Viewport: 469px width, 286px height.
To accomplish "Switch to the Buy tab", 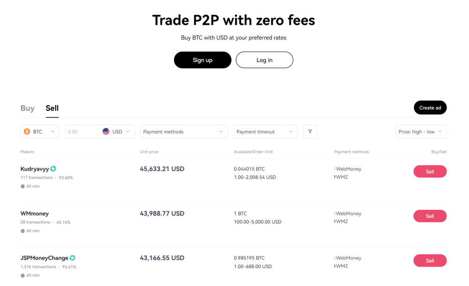I will click(27, 108).
